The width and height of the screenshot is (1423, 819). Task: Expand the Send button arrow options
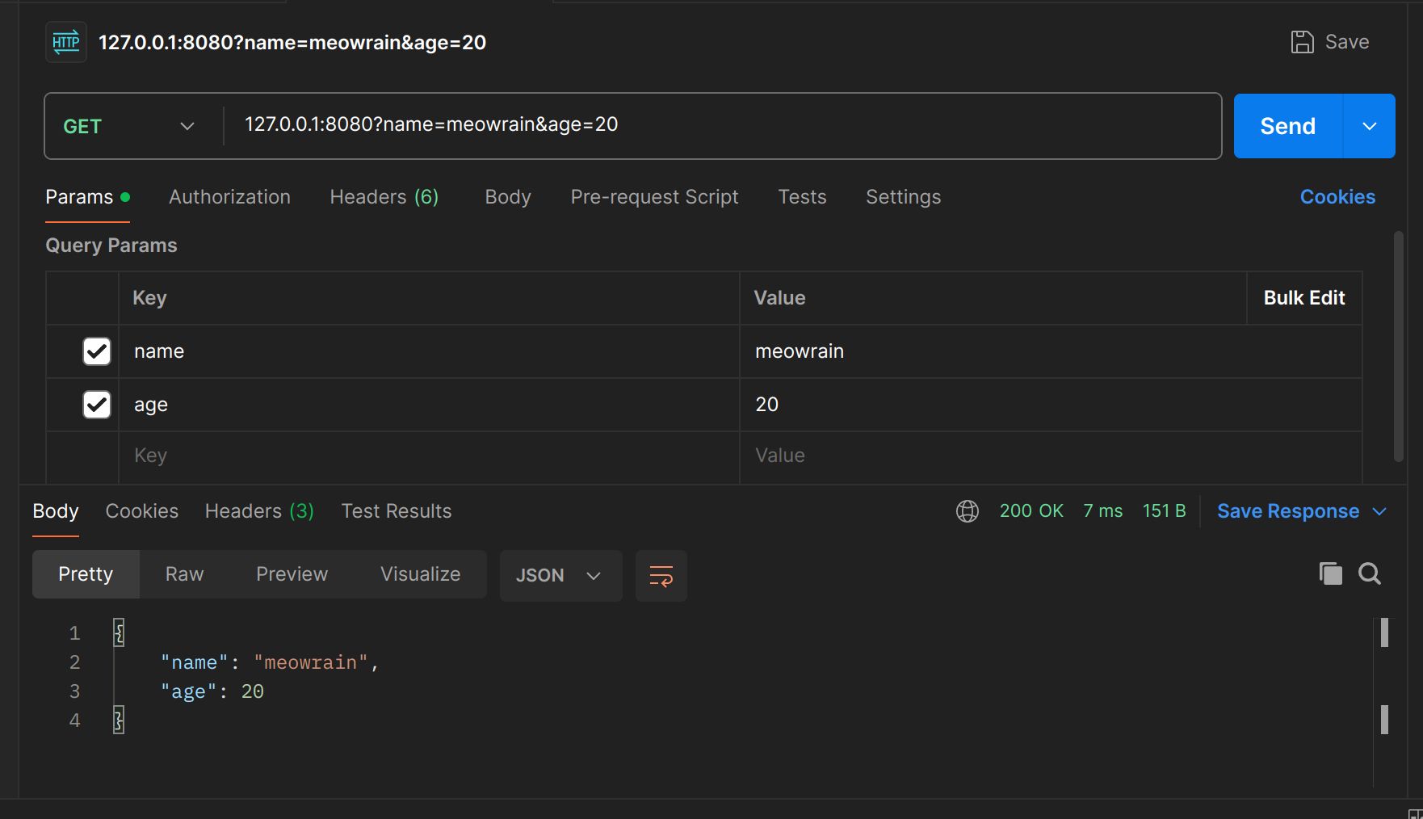(1369, 126)
